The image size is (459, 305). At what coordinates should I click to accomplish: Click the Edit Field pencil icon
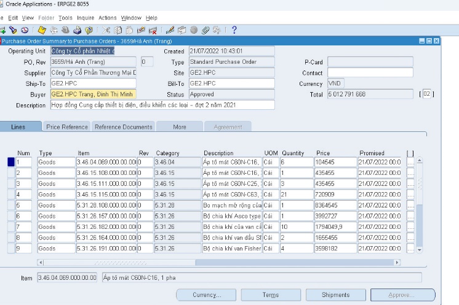tap(170, 30)
